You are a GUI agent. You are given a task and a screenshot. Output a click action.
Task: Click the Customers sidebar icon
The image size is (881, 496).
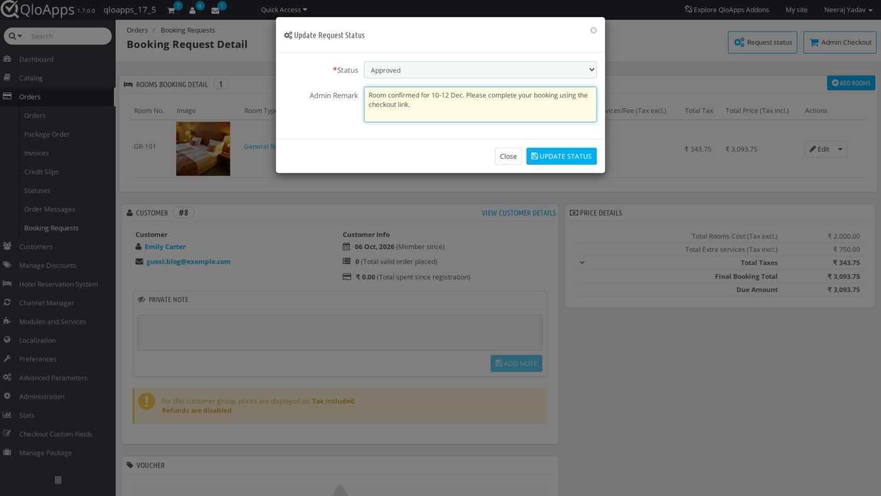click(x=8, y=247)
